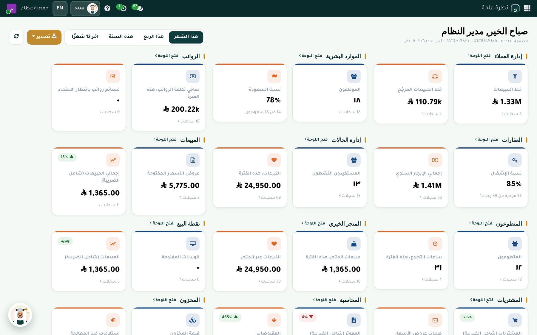Viewport: 537px width, 335px height.
Task: Select the هذه السنة period tab
Action: click(x=121, y=37)
